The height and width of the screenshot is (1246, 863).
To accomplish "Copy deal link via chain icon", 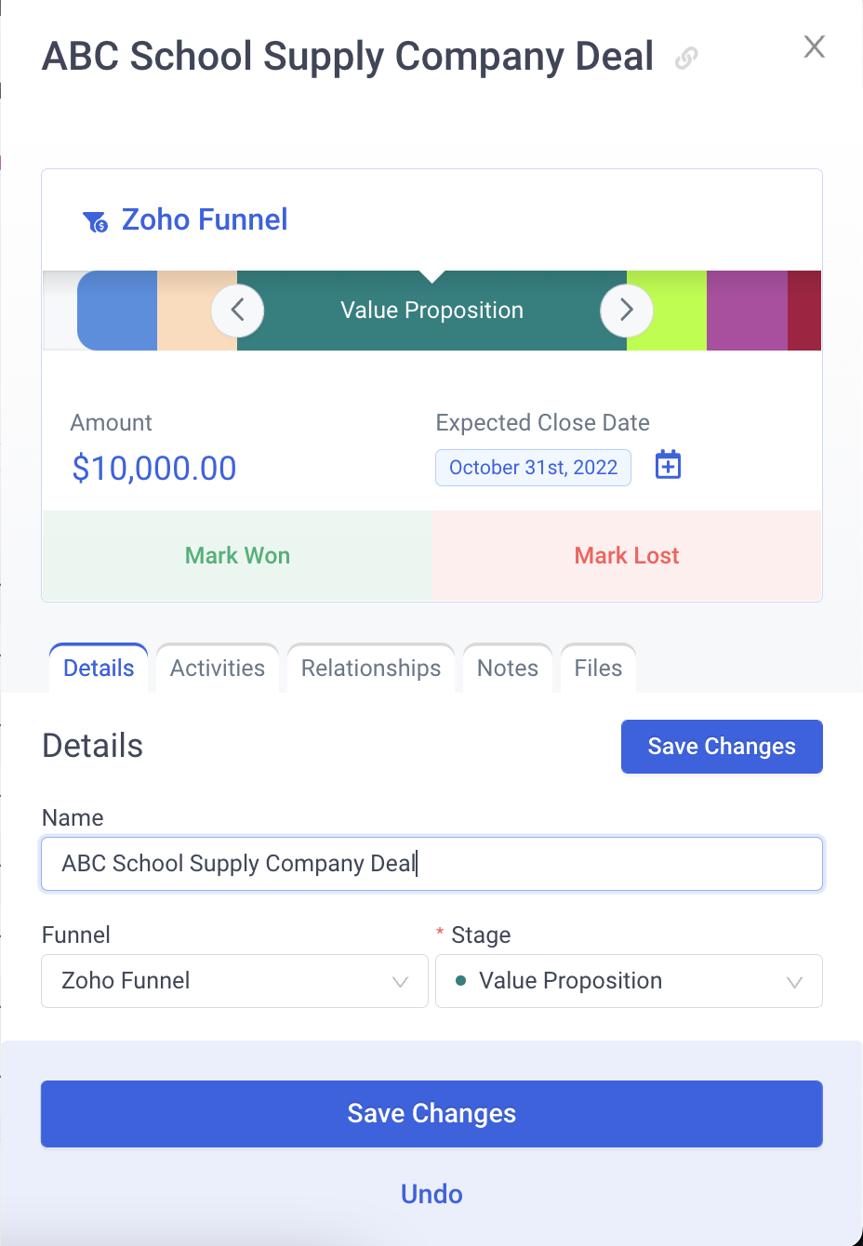I will pos(686,58).
